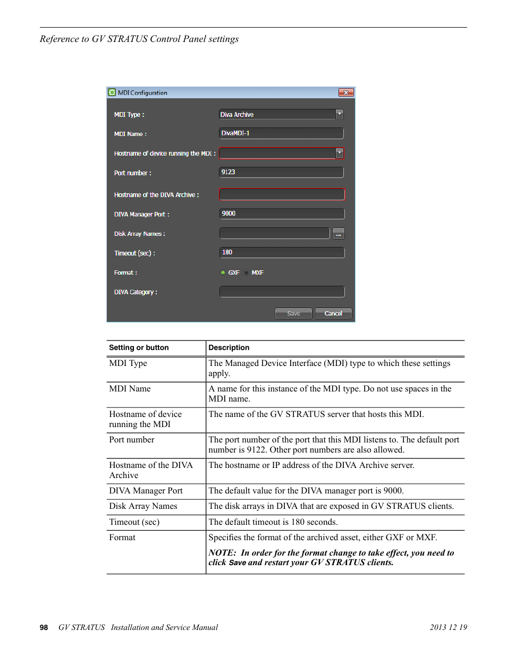The image size is (507, 656).
Task: Open the MDI Type dropdown arrow
Action: pyautogui.click(x=340, y=114)
